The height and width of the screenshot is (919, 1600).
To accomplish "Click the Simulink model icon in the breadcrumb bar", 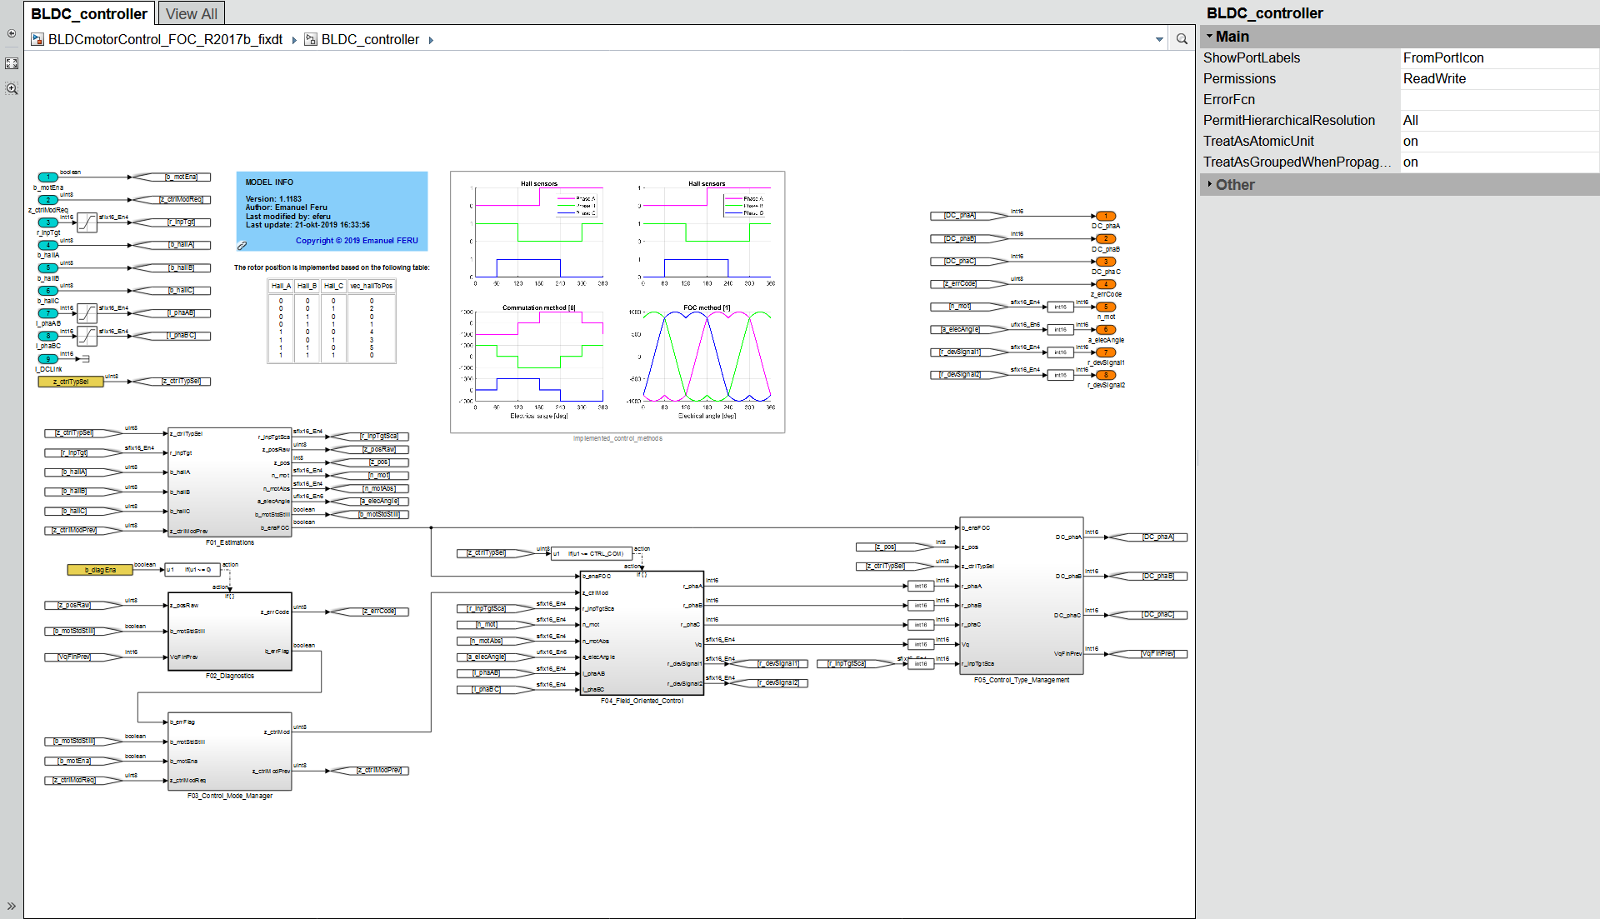I will 37,39.
